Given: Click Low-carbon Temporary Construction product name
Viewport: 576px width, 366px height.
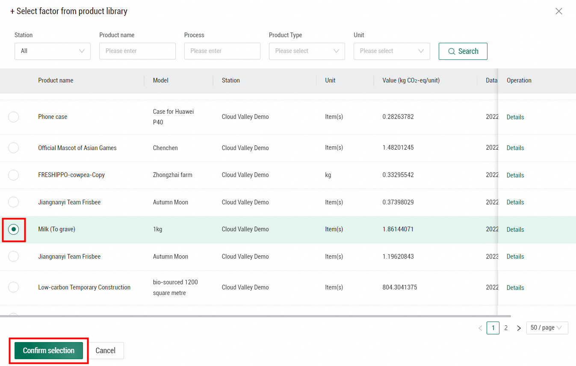Looking at the screenshot, I should (x=84, y=287).
